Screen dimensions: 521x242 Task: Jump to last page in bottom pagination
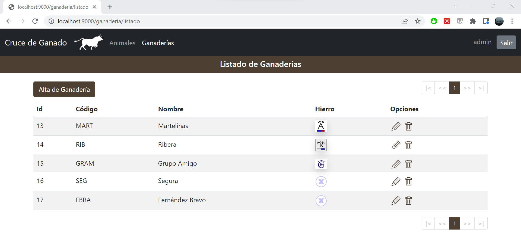[x=481, y=224]
